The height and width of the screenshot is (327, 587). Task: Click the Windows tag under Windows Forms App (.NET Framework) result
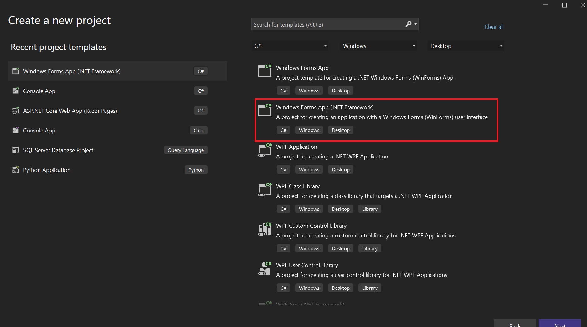[x=309, y=130]
